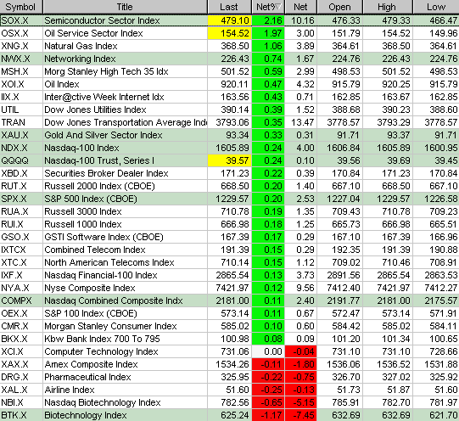
Task: Sort by the Last column header
Action: tap(229, 7)
